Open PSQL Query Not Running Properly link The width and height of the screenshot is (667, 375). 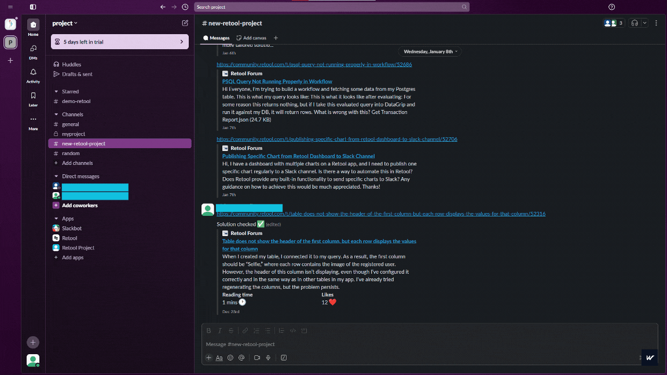(277, 81)
